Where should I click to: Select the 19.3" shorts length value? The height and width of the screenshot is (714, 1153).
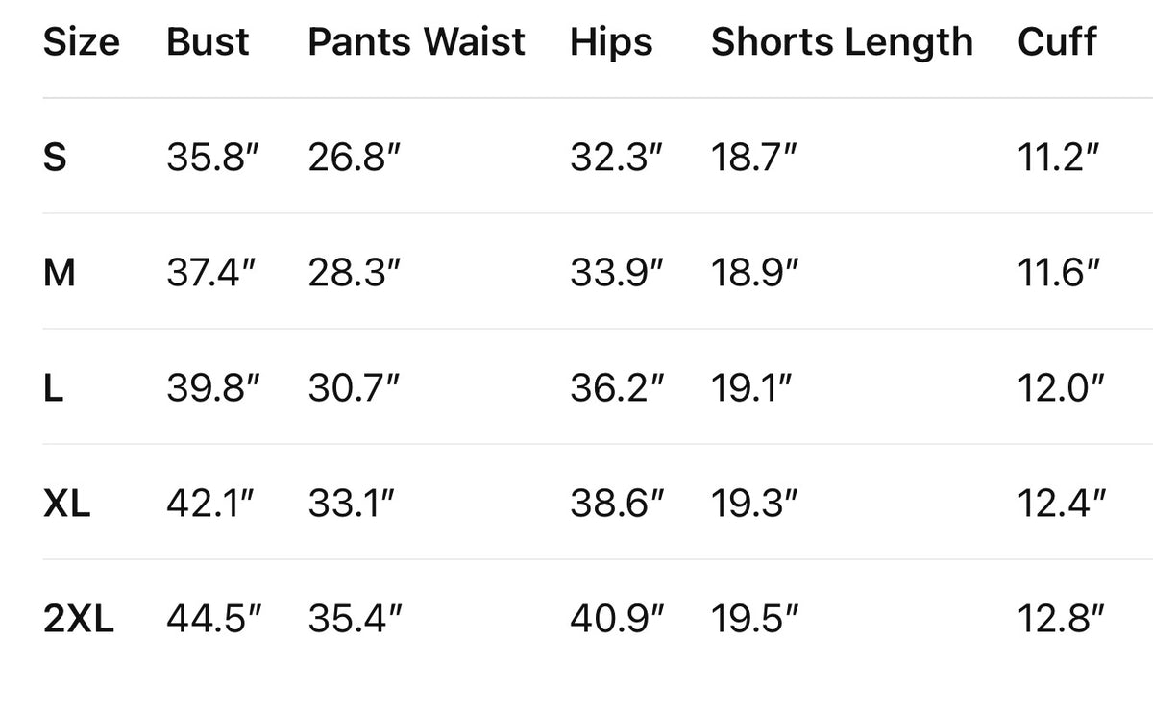[754, 503]
